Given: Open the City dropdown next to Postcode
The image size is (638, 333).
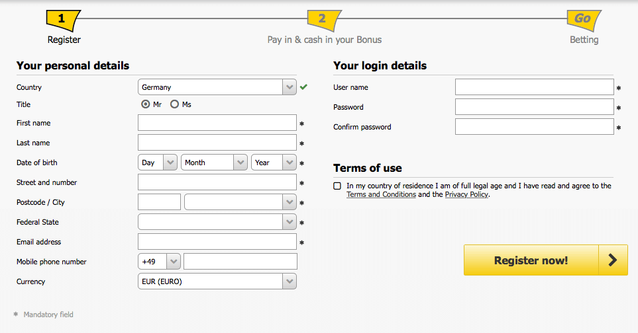Looking at the screenshot, I should [240, 202].
